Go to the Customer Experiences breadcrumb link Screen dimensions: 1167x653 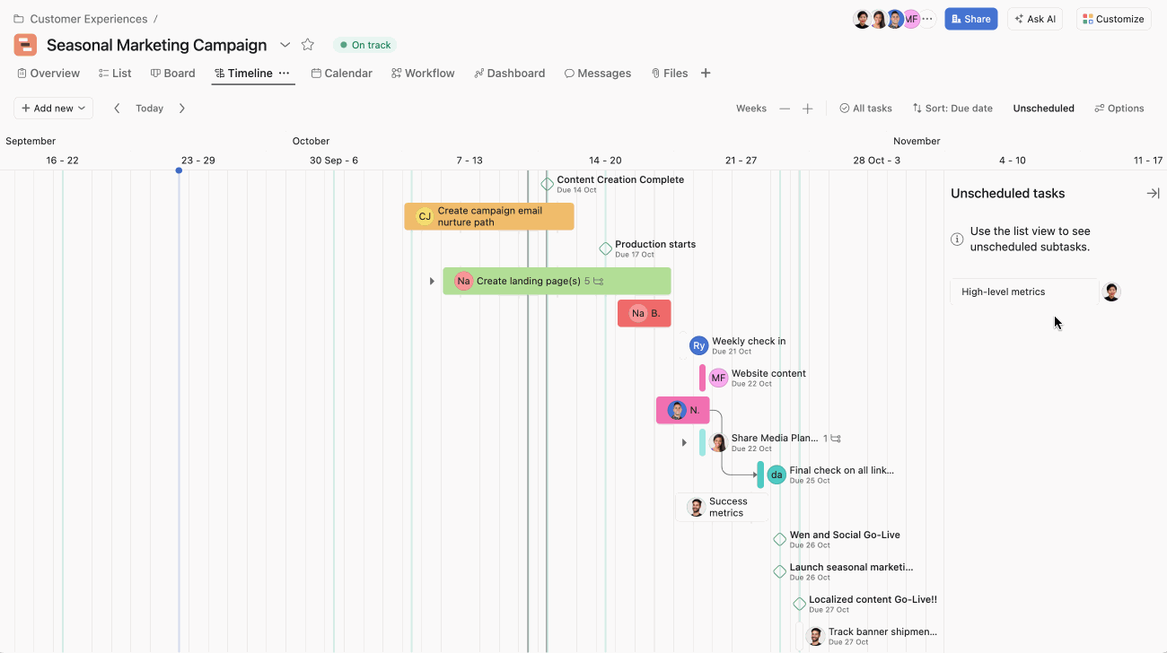[x=89, y=18]
